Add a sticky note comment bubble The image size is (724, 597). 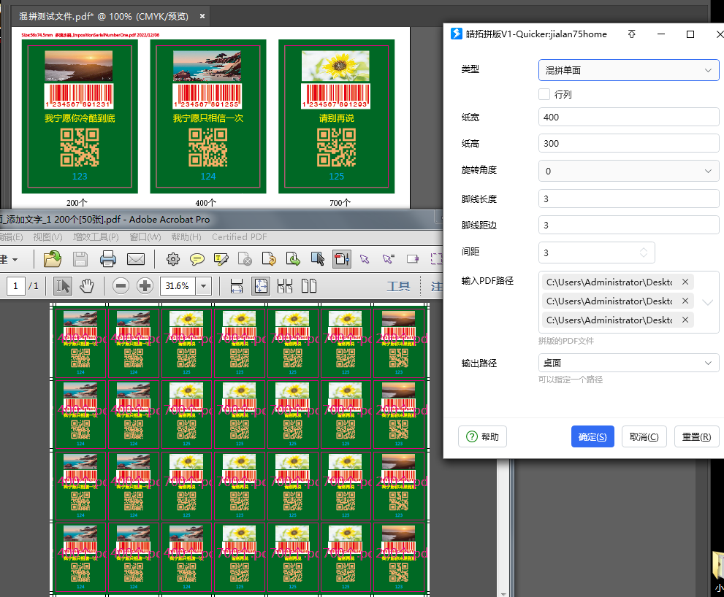197,259
